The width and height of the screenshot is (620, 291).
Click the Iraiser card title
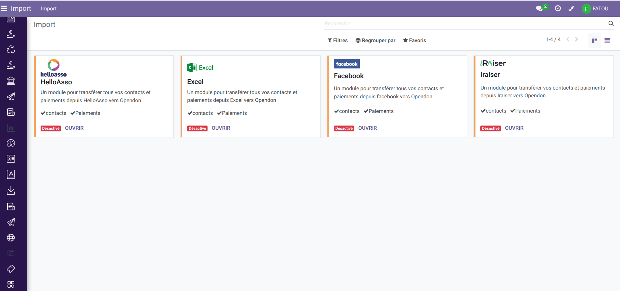pyautogui.click(x=490, y=75)
